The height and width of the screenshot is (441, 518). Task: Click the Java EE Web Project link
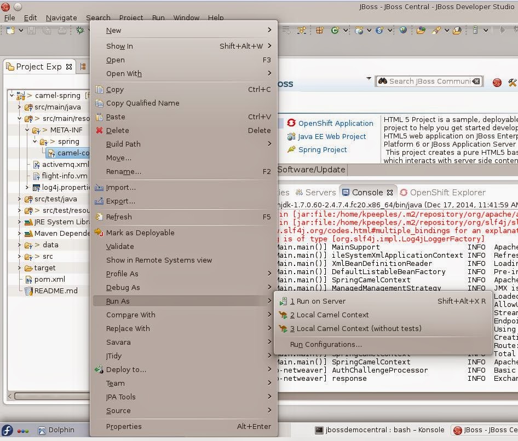[x=332, y=137]
